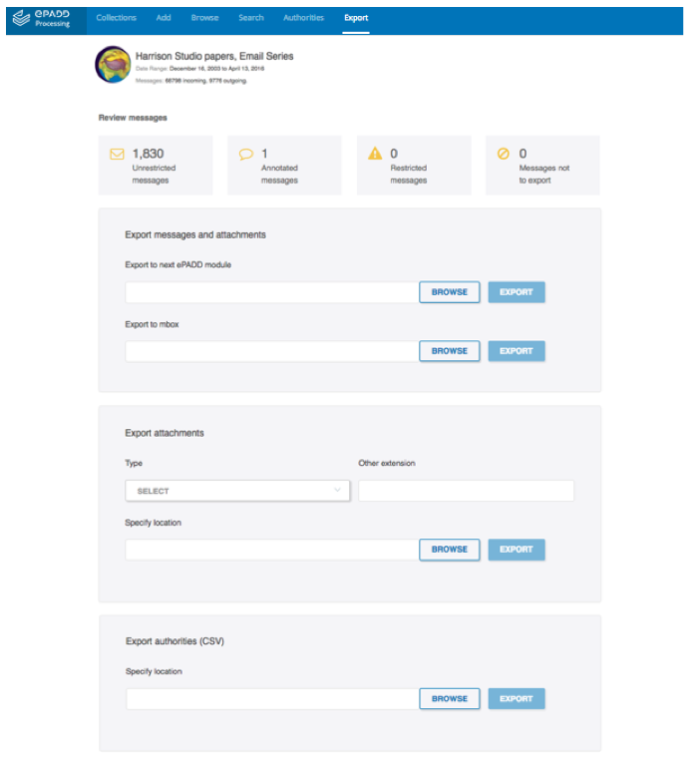Click the prohibited circle icon for not-to-export messages
Viewport: 692px width, 769px height.
(504, 154)
